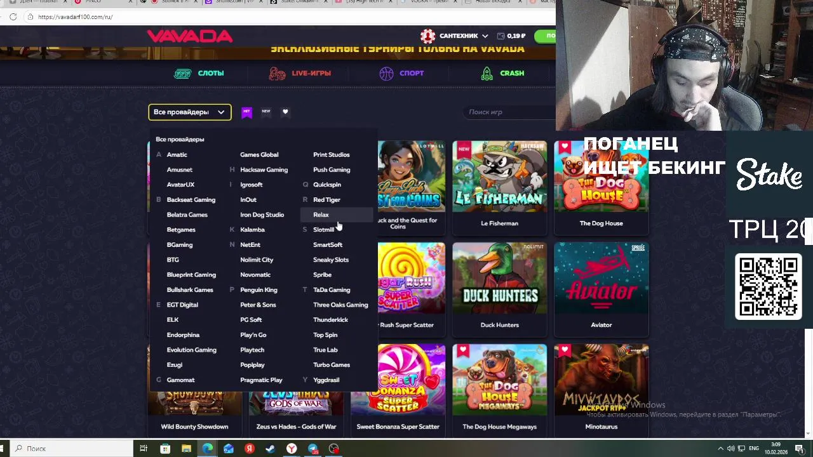Open Aviator game thumbnail

click(x=601, y=278)
